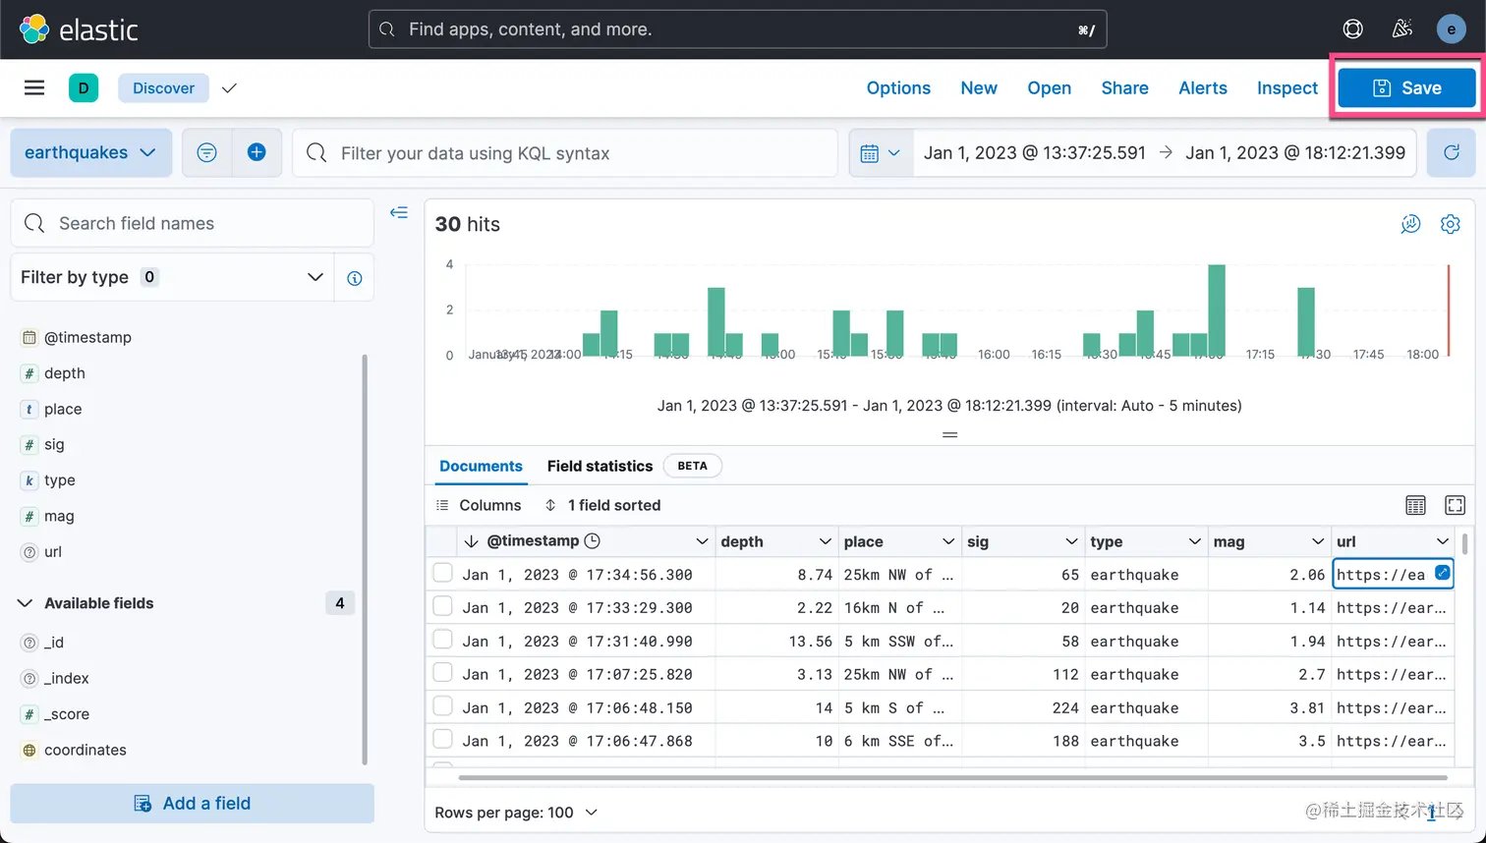Toggle full screen table icon
The height and width of the screenshot is (843, 1486).
tap(1456, 505)
